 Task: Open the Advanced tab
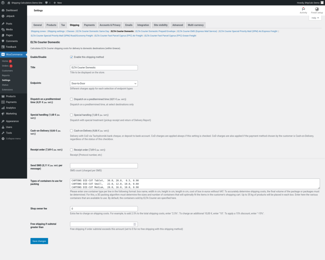coord(178,25)
